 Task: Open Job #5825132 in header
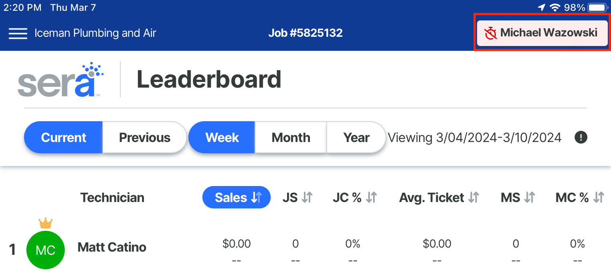click(305, 33)
